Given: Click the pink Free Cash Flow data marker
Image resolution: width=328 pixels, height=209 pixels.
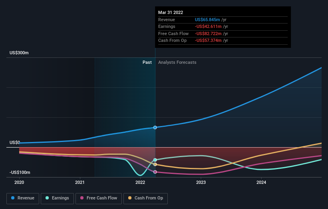Looking at the screenshot, I should 155,172.
